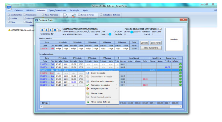Image resolution: width=222 pixels, height=122 pixels.
Task: Click the Jornada button
Action: (144, 43)
